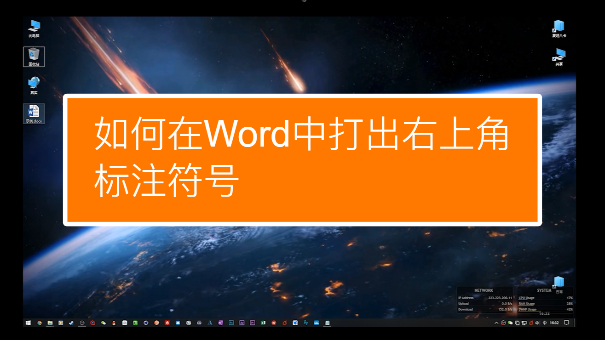Open OBS Studio from the taskbar

[x=82, y=323]
